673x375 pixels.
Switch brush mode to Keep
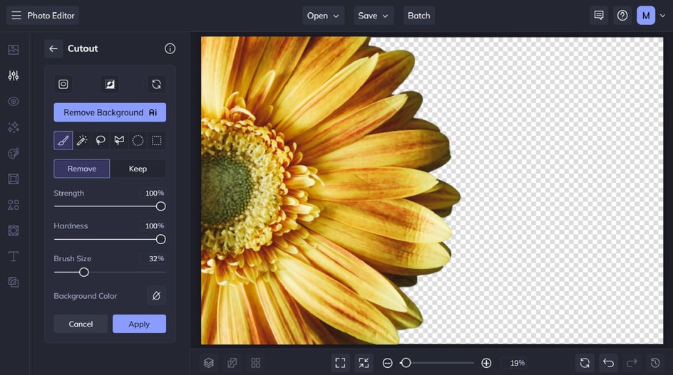point(138,169)
